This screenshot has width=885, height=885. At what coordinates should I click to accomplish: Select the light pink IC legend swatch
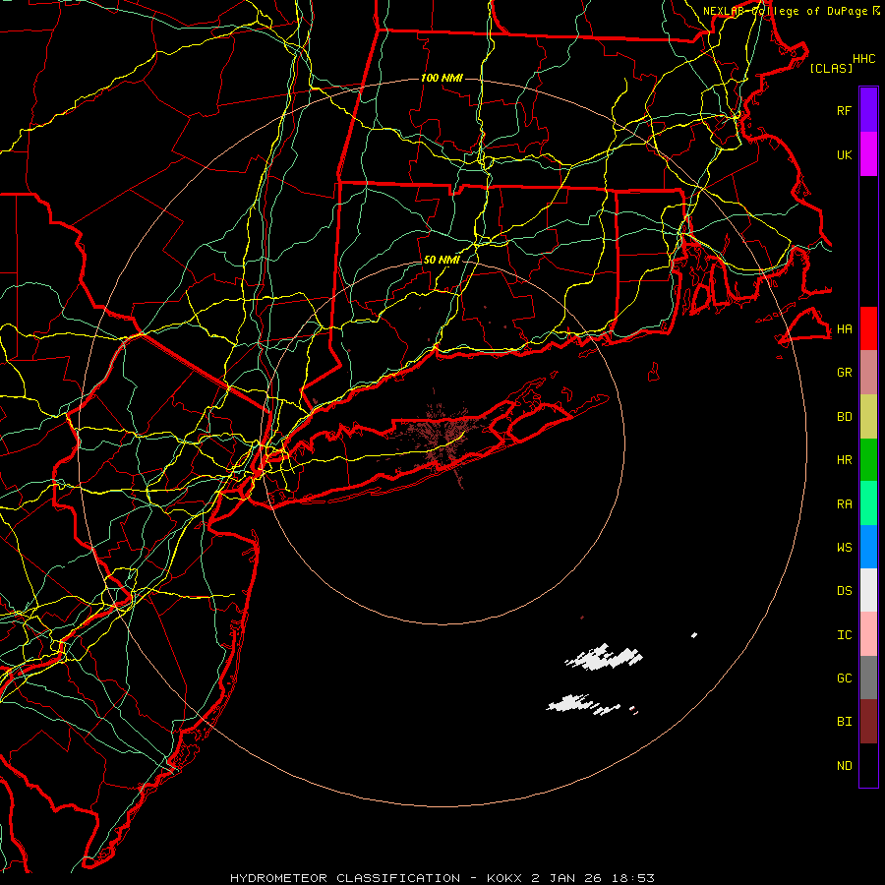[868, 634]
